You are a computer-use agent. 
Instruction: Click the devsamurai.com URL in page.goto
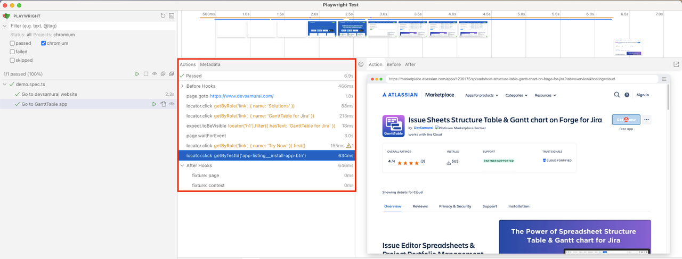[x=242, y=96]
